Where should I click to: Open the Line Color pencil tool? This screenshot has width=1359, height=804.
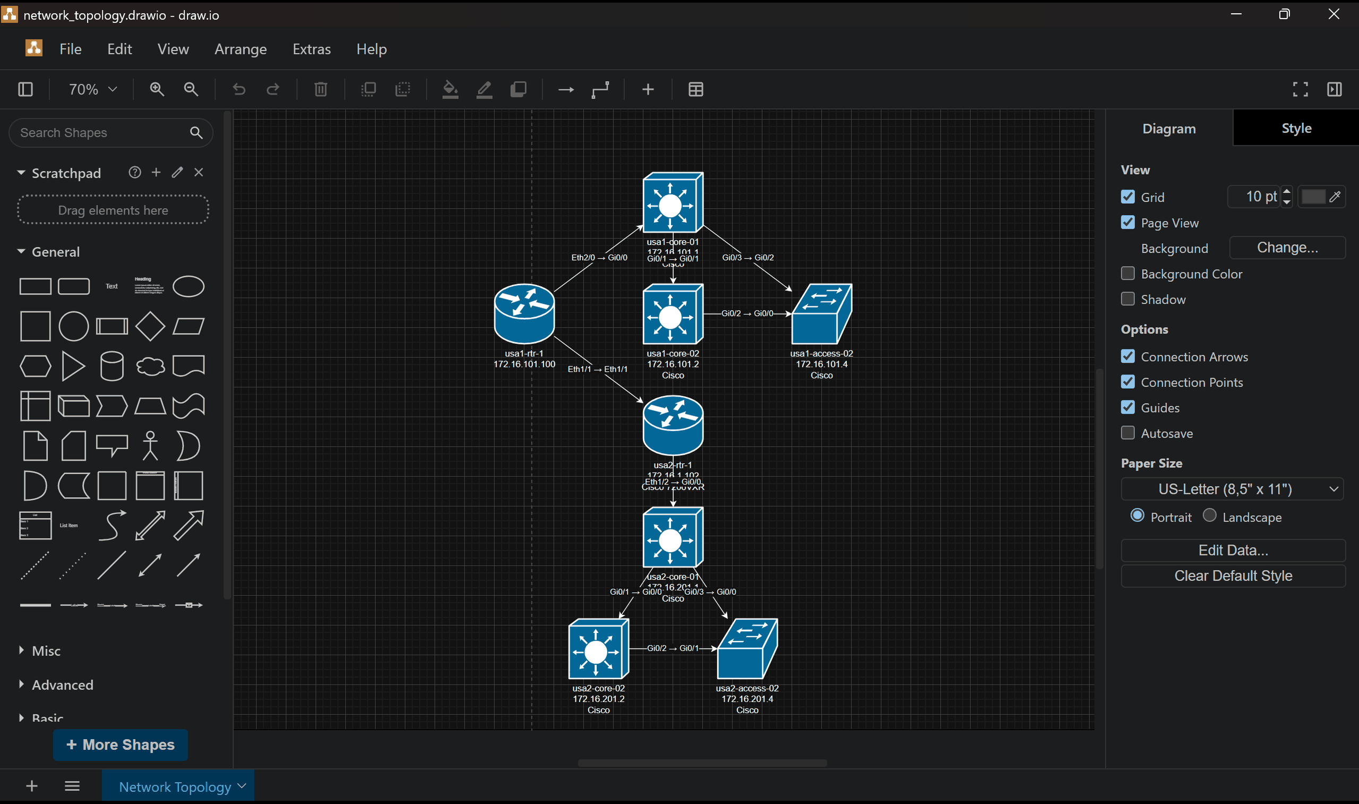pyautogui.click(x=485, y=89)
